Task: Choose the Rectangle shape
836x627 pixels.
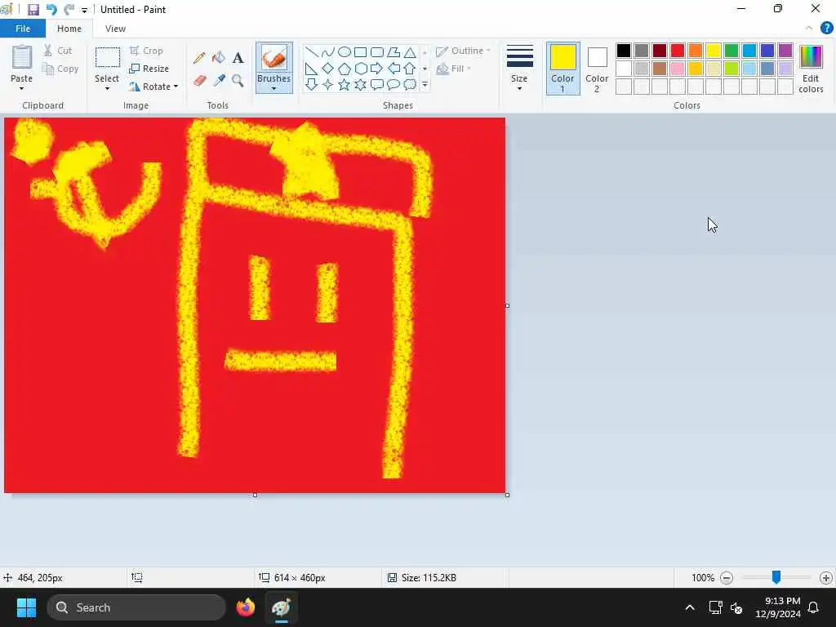Action: point(360,51)
